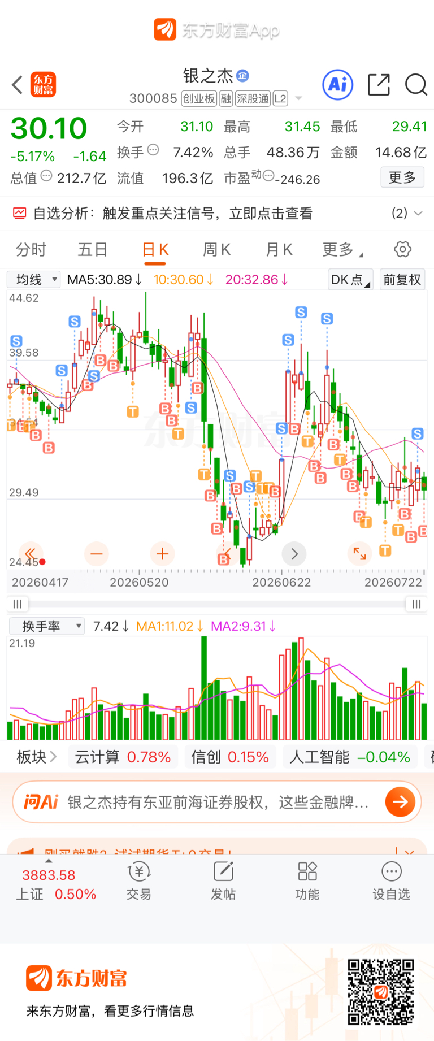Open 发帖 compose icon in bottom bar
This screenshot has height=1041, width=434.
pos(223,881)
